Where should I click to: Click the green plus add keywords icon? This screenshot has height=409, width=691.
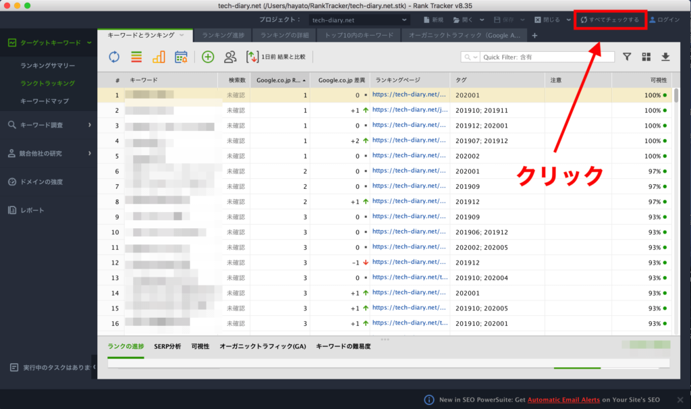[208, 57]
